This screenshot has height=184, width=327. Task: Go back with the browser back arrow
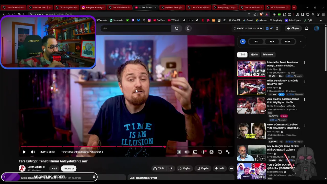coord(4,14)
